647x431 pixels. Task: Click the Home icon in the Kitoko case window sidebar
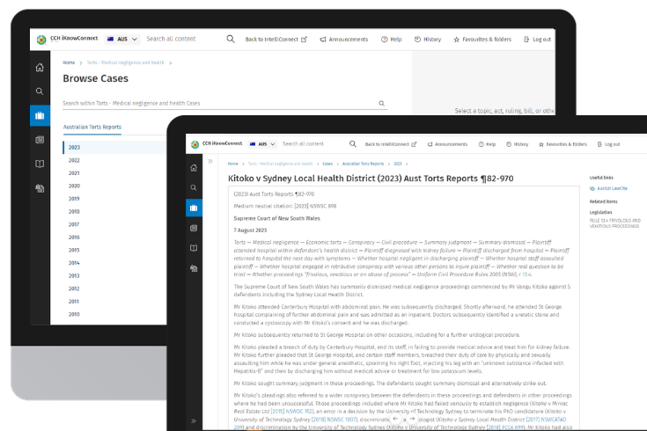(x=194, y=166)
